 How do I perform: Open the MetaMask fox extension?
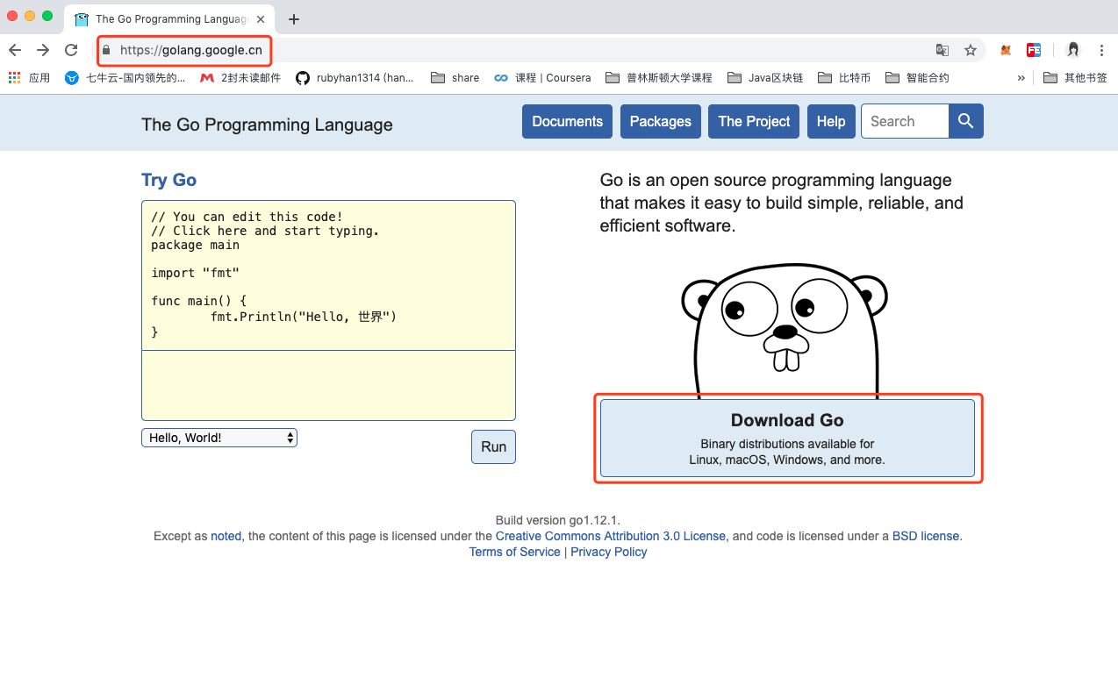click(1006, 50)
